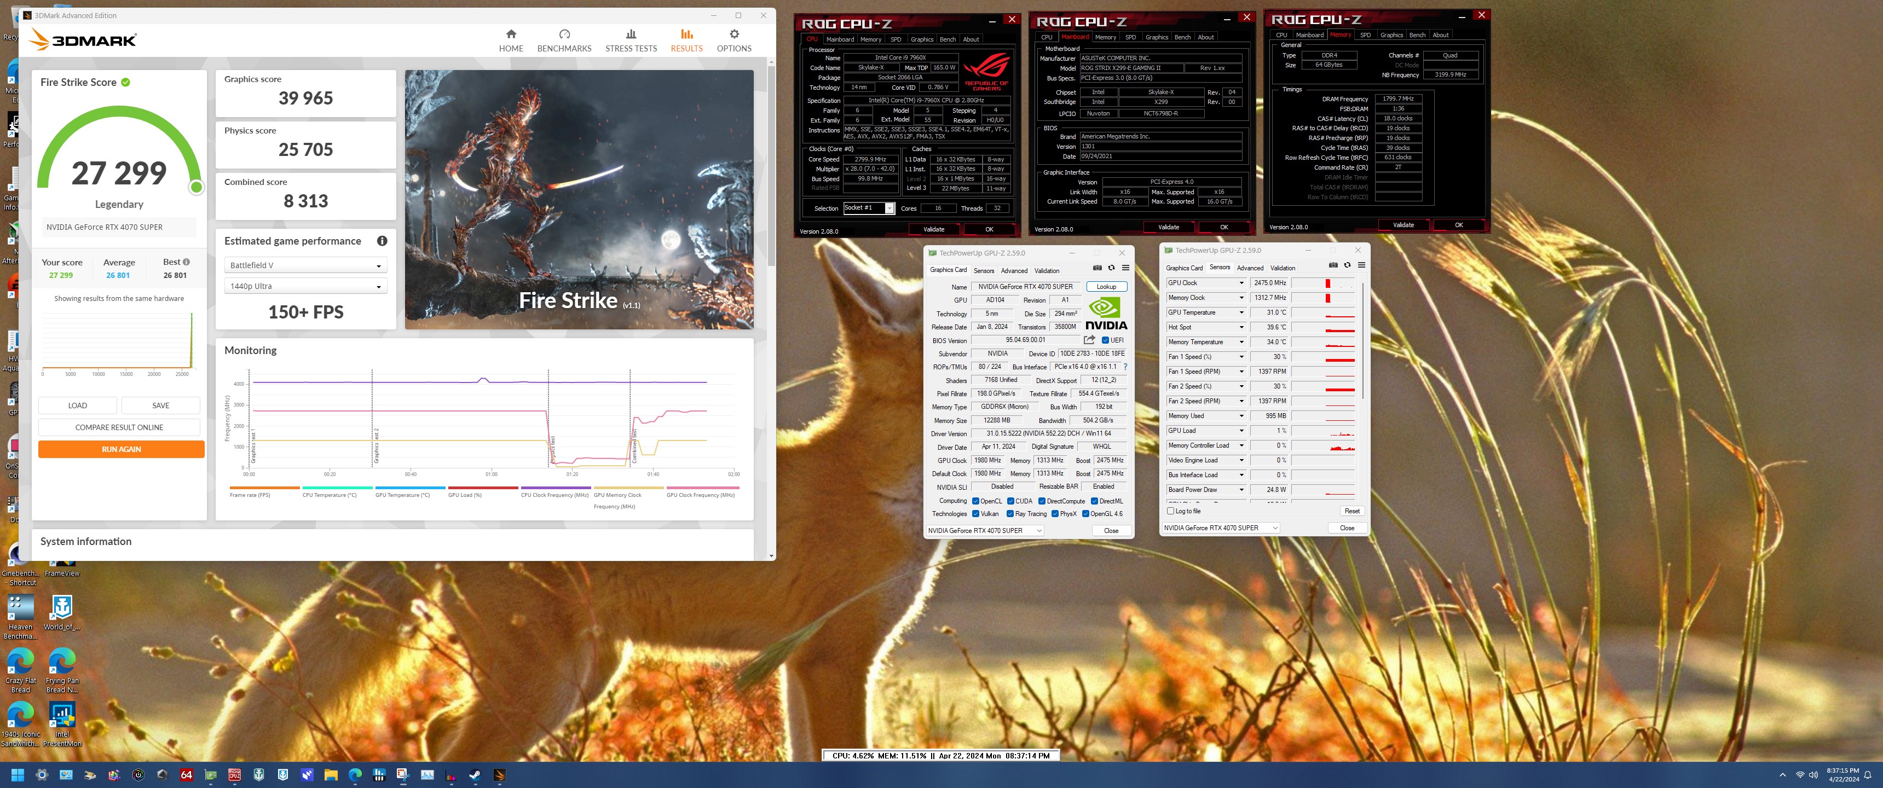Screen dimensions: 1883x788
Task: Open Bench tab in first CPU-Z window
Action: pos(948,39)
